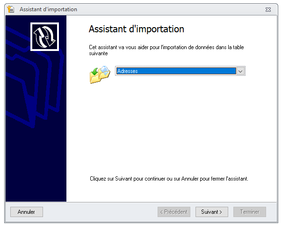Click the large Assistant d'importation heading
The height and width of the screenshot is (225, 282).
[x=136, y=29]
